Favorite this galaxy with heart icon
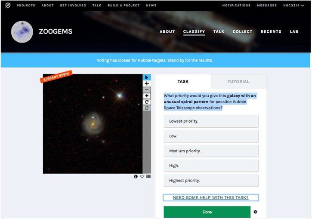Image resolution: width=312 pixels, height=219 pixels. click(142, 176)
